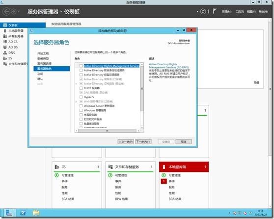Click the AD RMS description heading text
This screenshot has width=274, height=219.
(169, 66)
